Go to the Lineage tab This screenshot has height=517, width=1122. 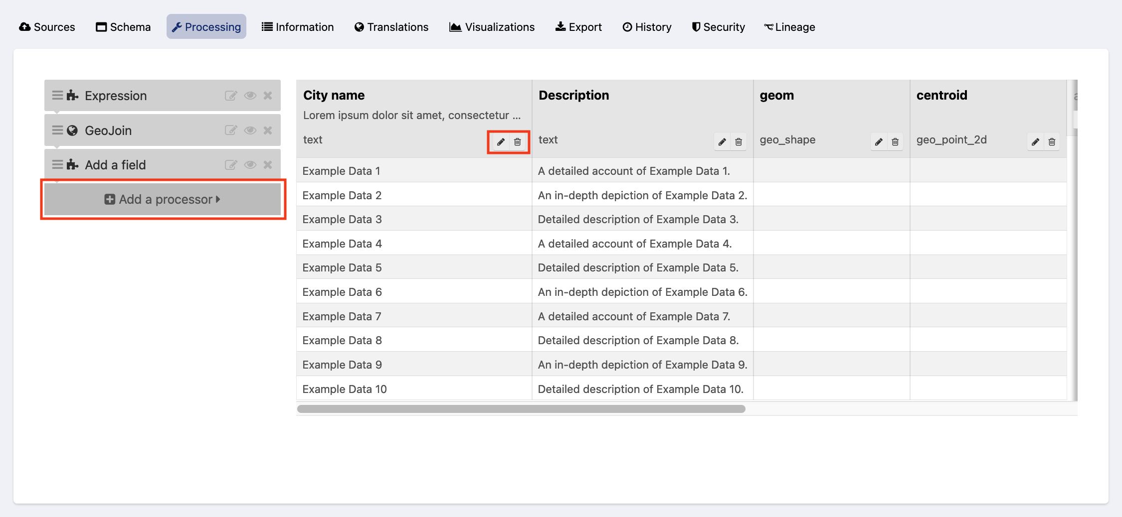tap(789, 27)
